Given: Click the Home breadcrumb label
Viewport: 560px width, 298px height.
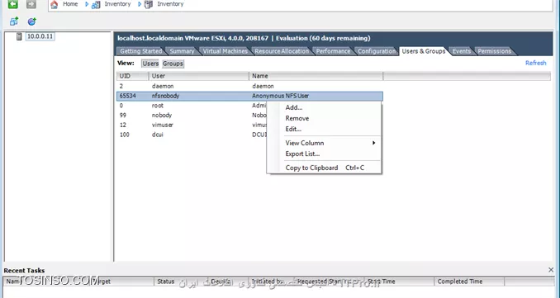Looking at the screenshot, I should click(70, 4).
